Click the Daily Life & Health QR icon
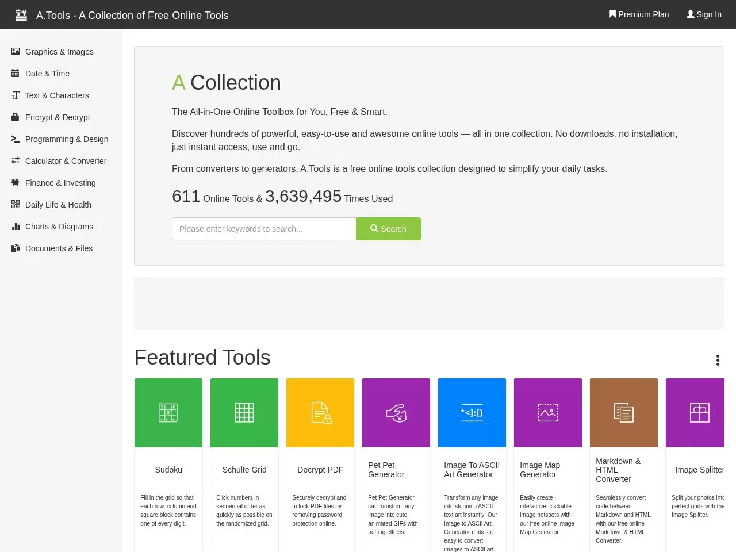 click(16, 205)
